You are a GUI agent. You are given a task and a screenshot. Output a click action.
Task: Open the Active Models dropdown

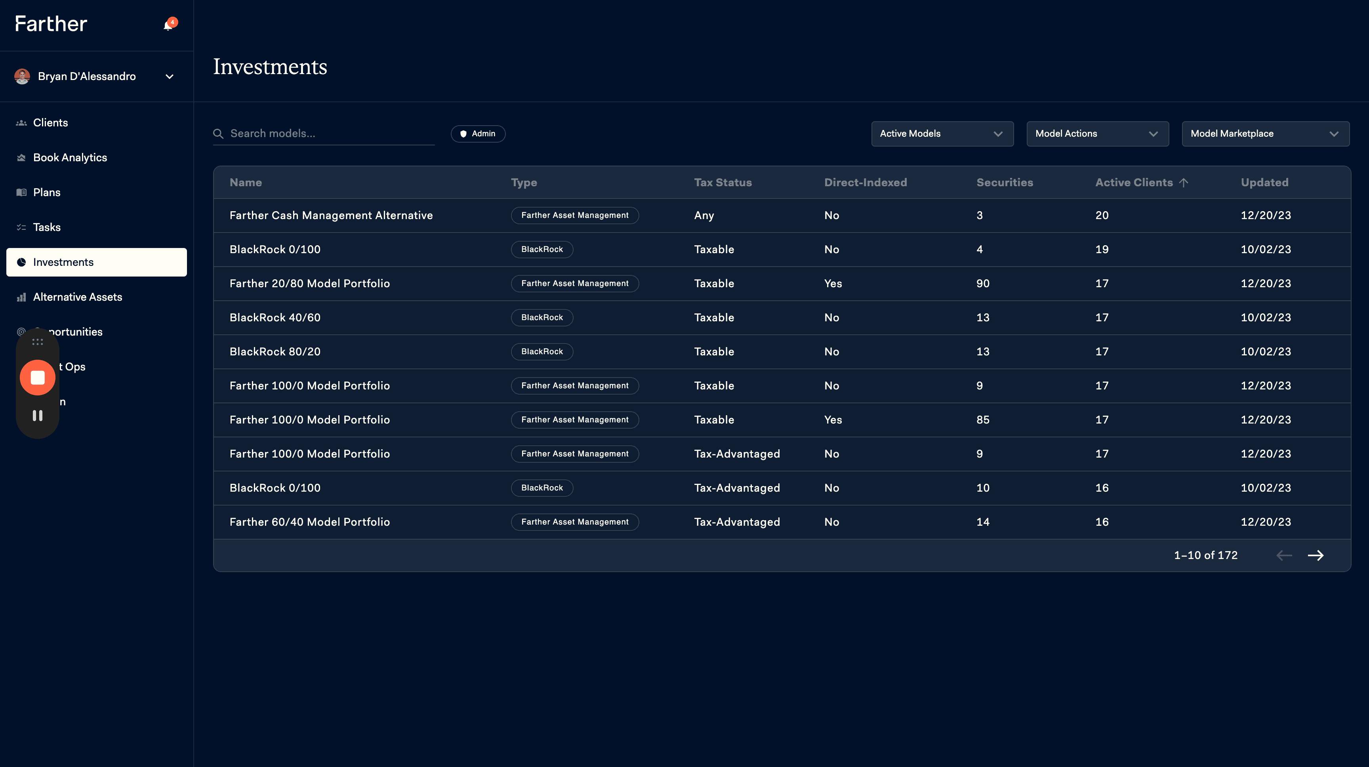pyautogui.click(x=942, y=134)
